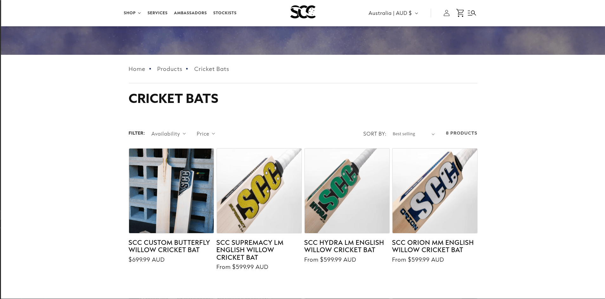Image resolution: width=605 pixels, height=299 pixels.
Task: Go to the Services menu item
Action: (157, 13)
